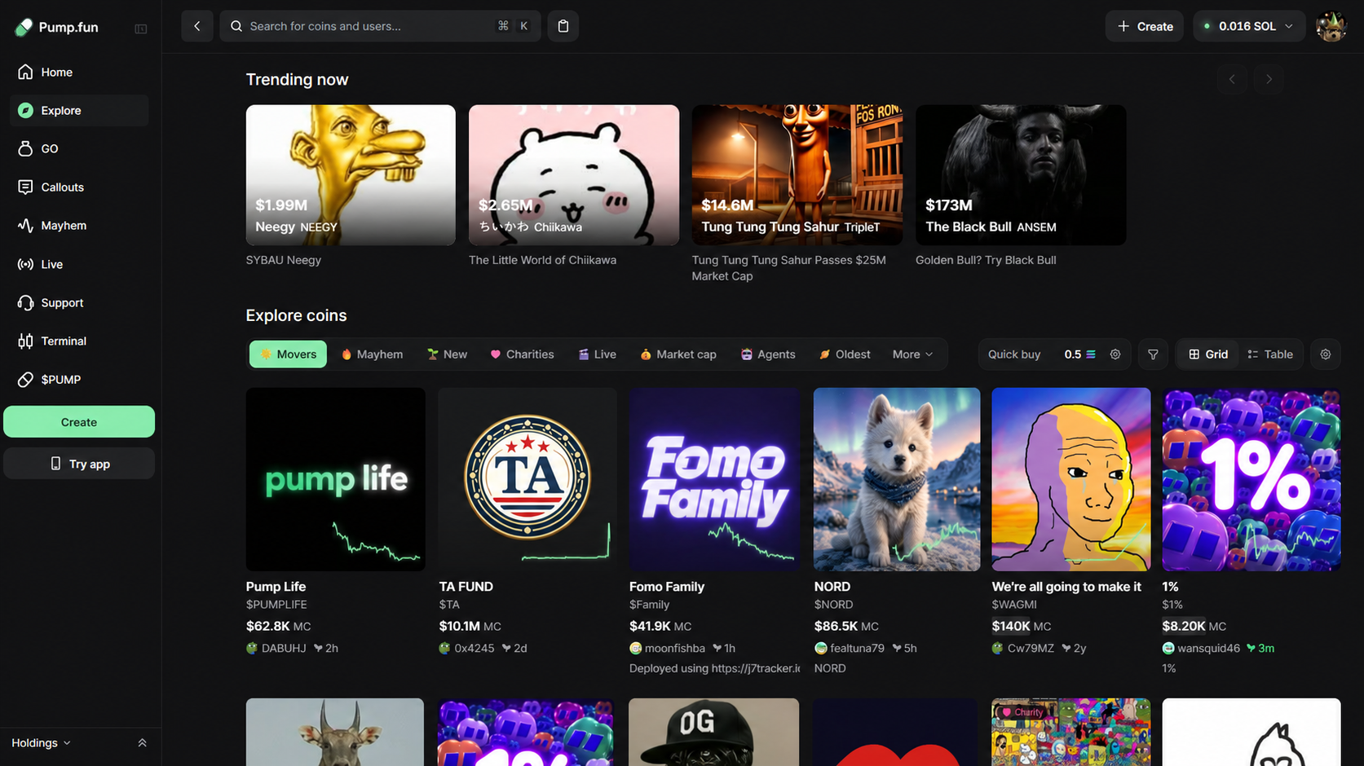The image size is (1364, 766).
Task: Open Support in the sidebar
Action: pos(79,302)
